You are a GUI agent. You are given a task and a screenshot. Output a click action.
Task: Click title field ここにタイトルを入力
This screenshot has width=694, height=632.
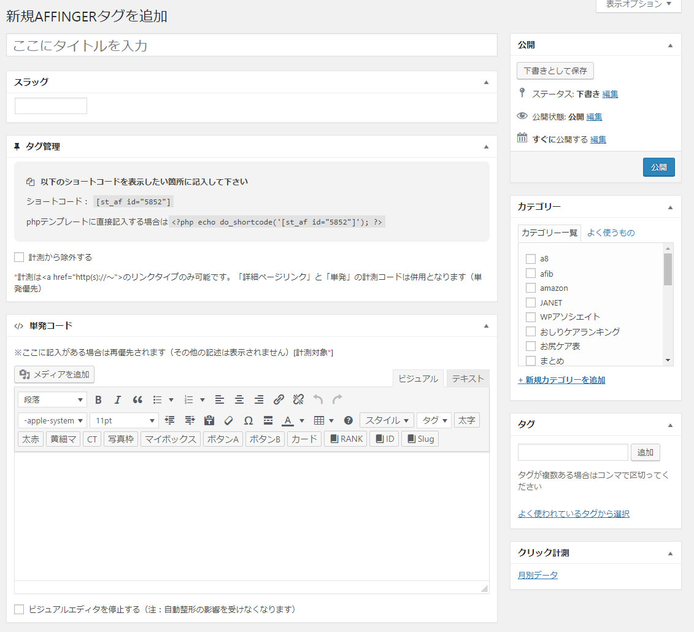click(252, 45)
